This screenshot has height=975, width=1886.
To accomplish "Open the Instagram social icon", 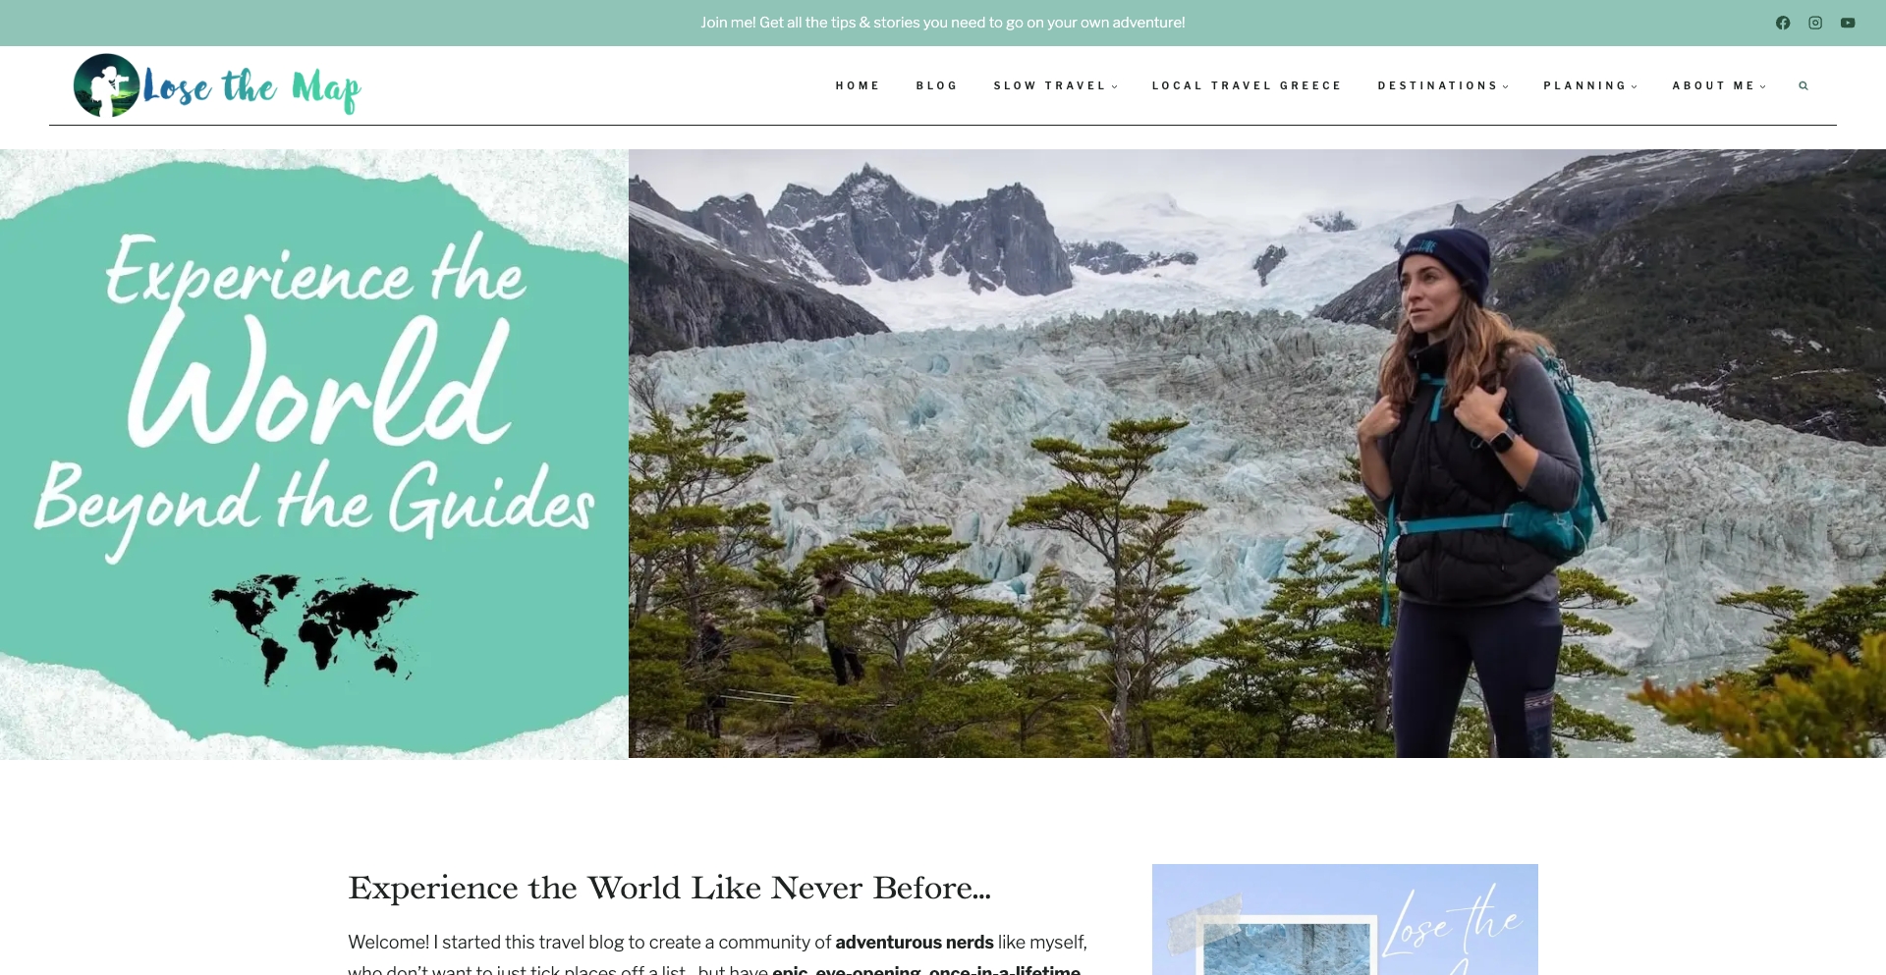I will 1815,23.
